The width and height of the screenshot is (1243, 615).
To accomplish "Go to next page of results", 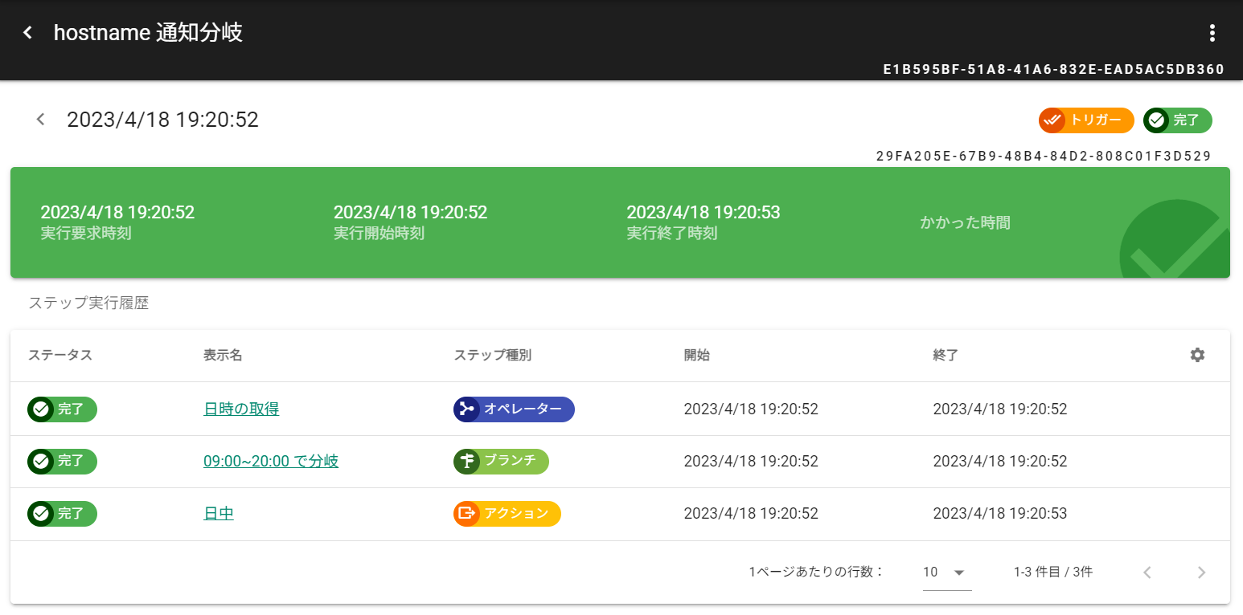I will click(x=1201, y=572).
